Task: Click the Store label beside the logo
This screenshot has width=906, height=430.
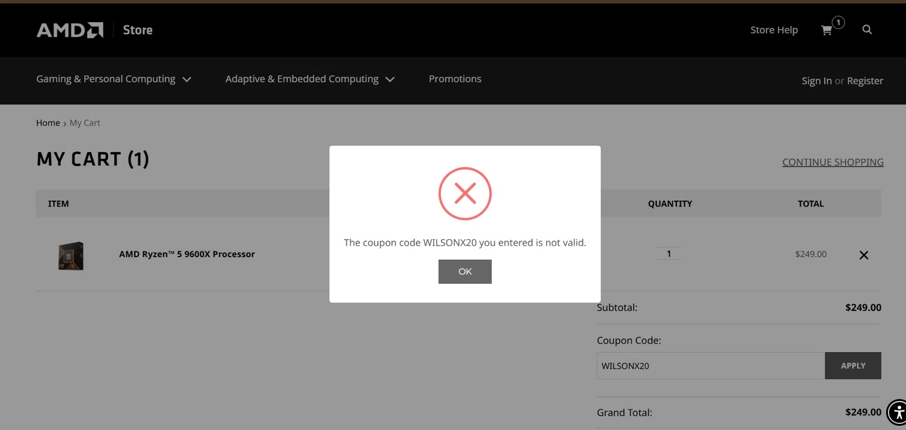Action: (138, 30)
